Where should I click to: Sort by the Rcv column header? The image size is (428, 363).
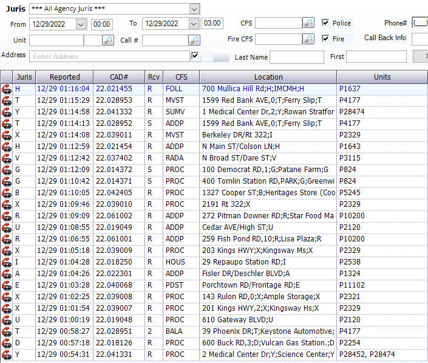point(154,77)
